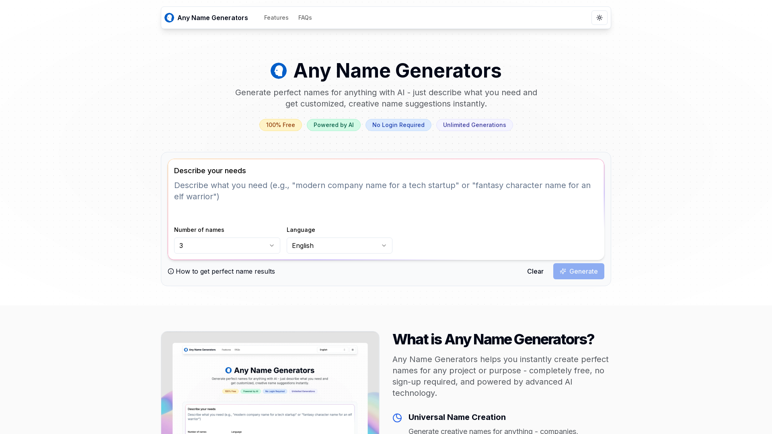Click the Universal Name Creation heading
772x434 pixels.
pos(457,417)
